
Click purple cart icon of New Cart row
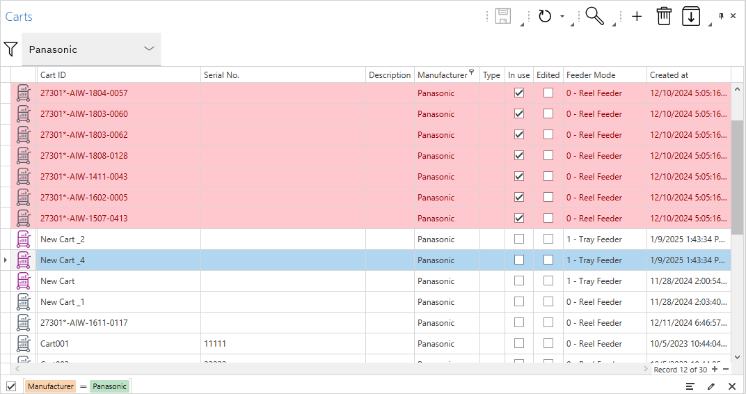point(24,281)
